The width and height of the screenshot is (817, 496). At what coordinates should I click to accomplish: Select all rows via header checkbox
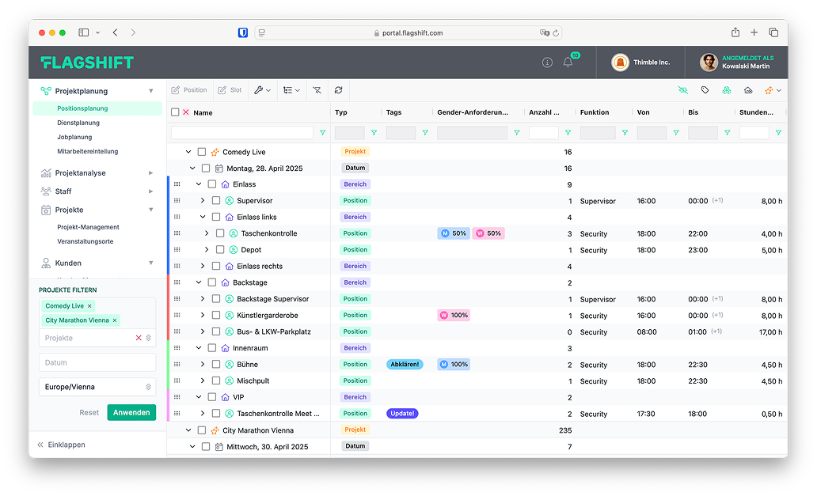coord(175,112)
